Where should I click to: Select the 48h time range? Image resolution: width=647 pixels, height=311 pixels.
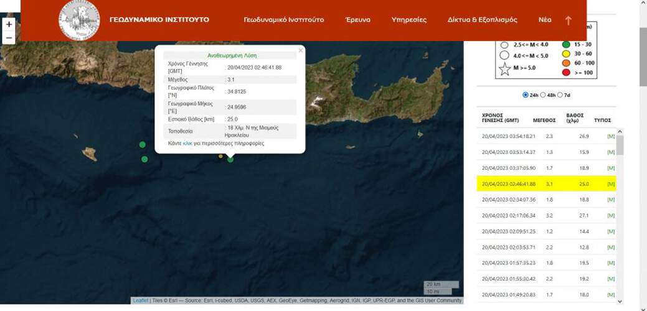coord(543,95)
